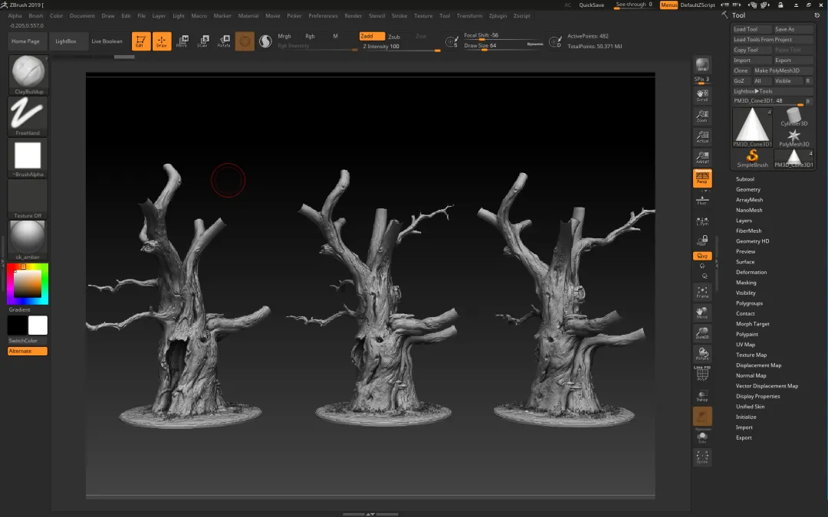Image resolution: width=828 pixels, height=517 pixels.
Task: Toggle the Floor grid button
Action: click(x=702, y=200)
